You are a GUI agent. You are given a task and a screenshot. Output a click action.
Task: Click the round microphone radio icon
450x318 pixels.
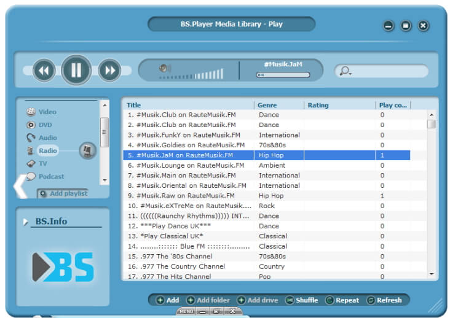pyautogui.click(x=87, y=150)
